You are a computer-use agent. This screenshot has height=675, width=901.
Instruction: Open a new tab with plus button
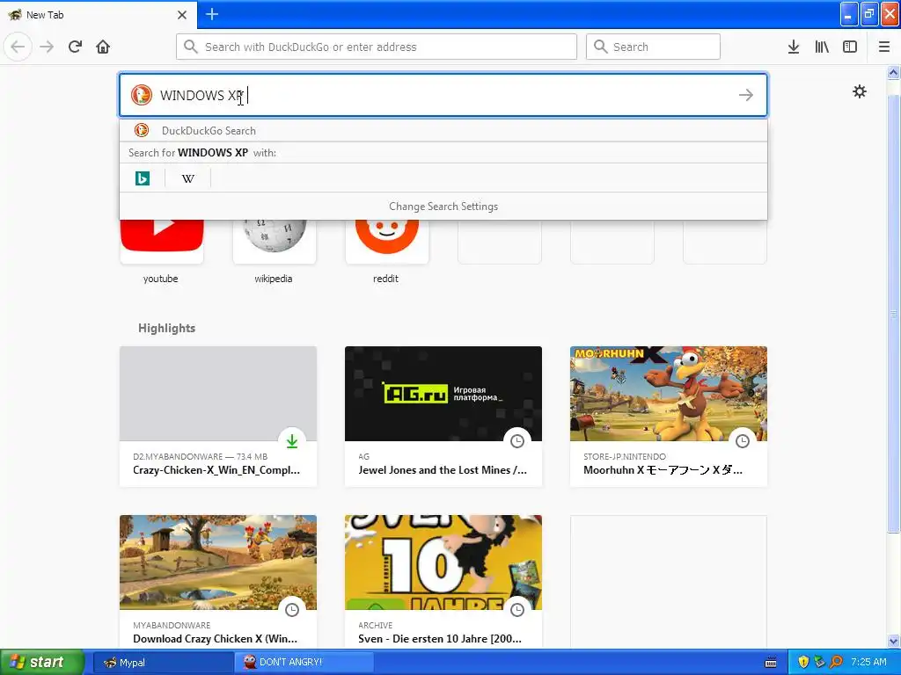[212, 14]
